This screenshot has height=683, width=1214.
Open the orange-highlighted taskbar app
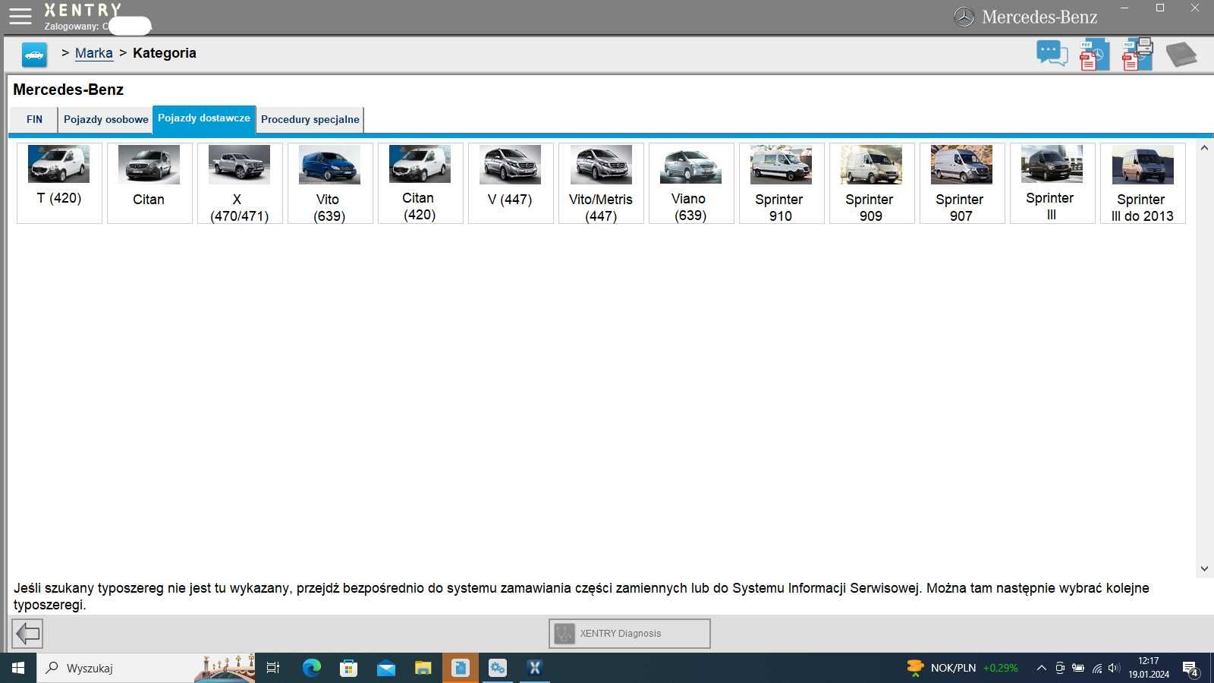pos(461,668)
